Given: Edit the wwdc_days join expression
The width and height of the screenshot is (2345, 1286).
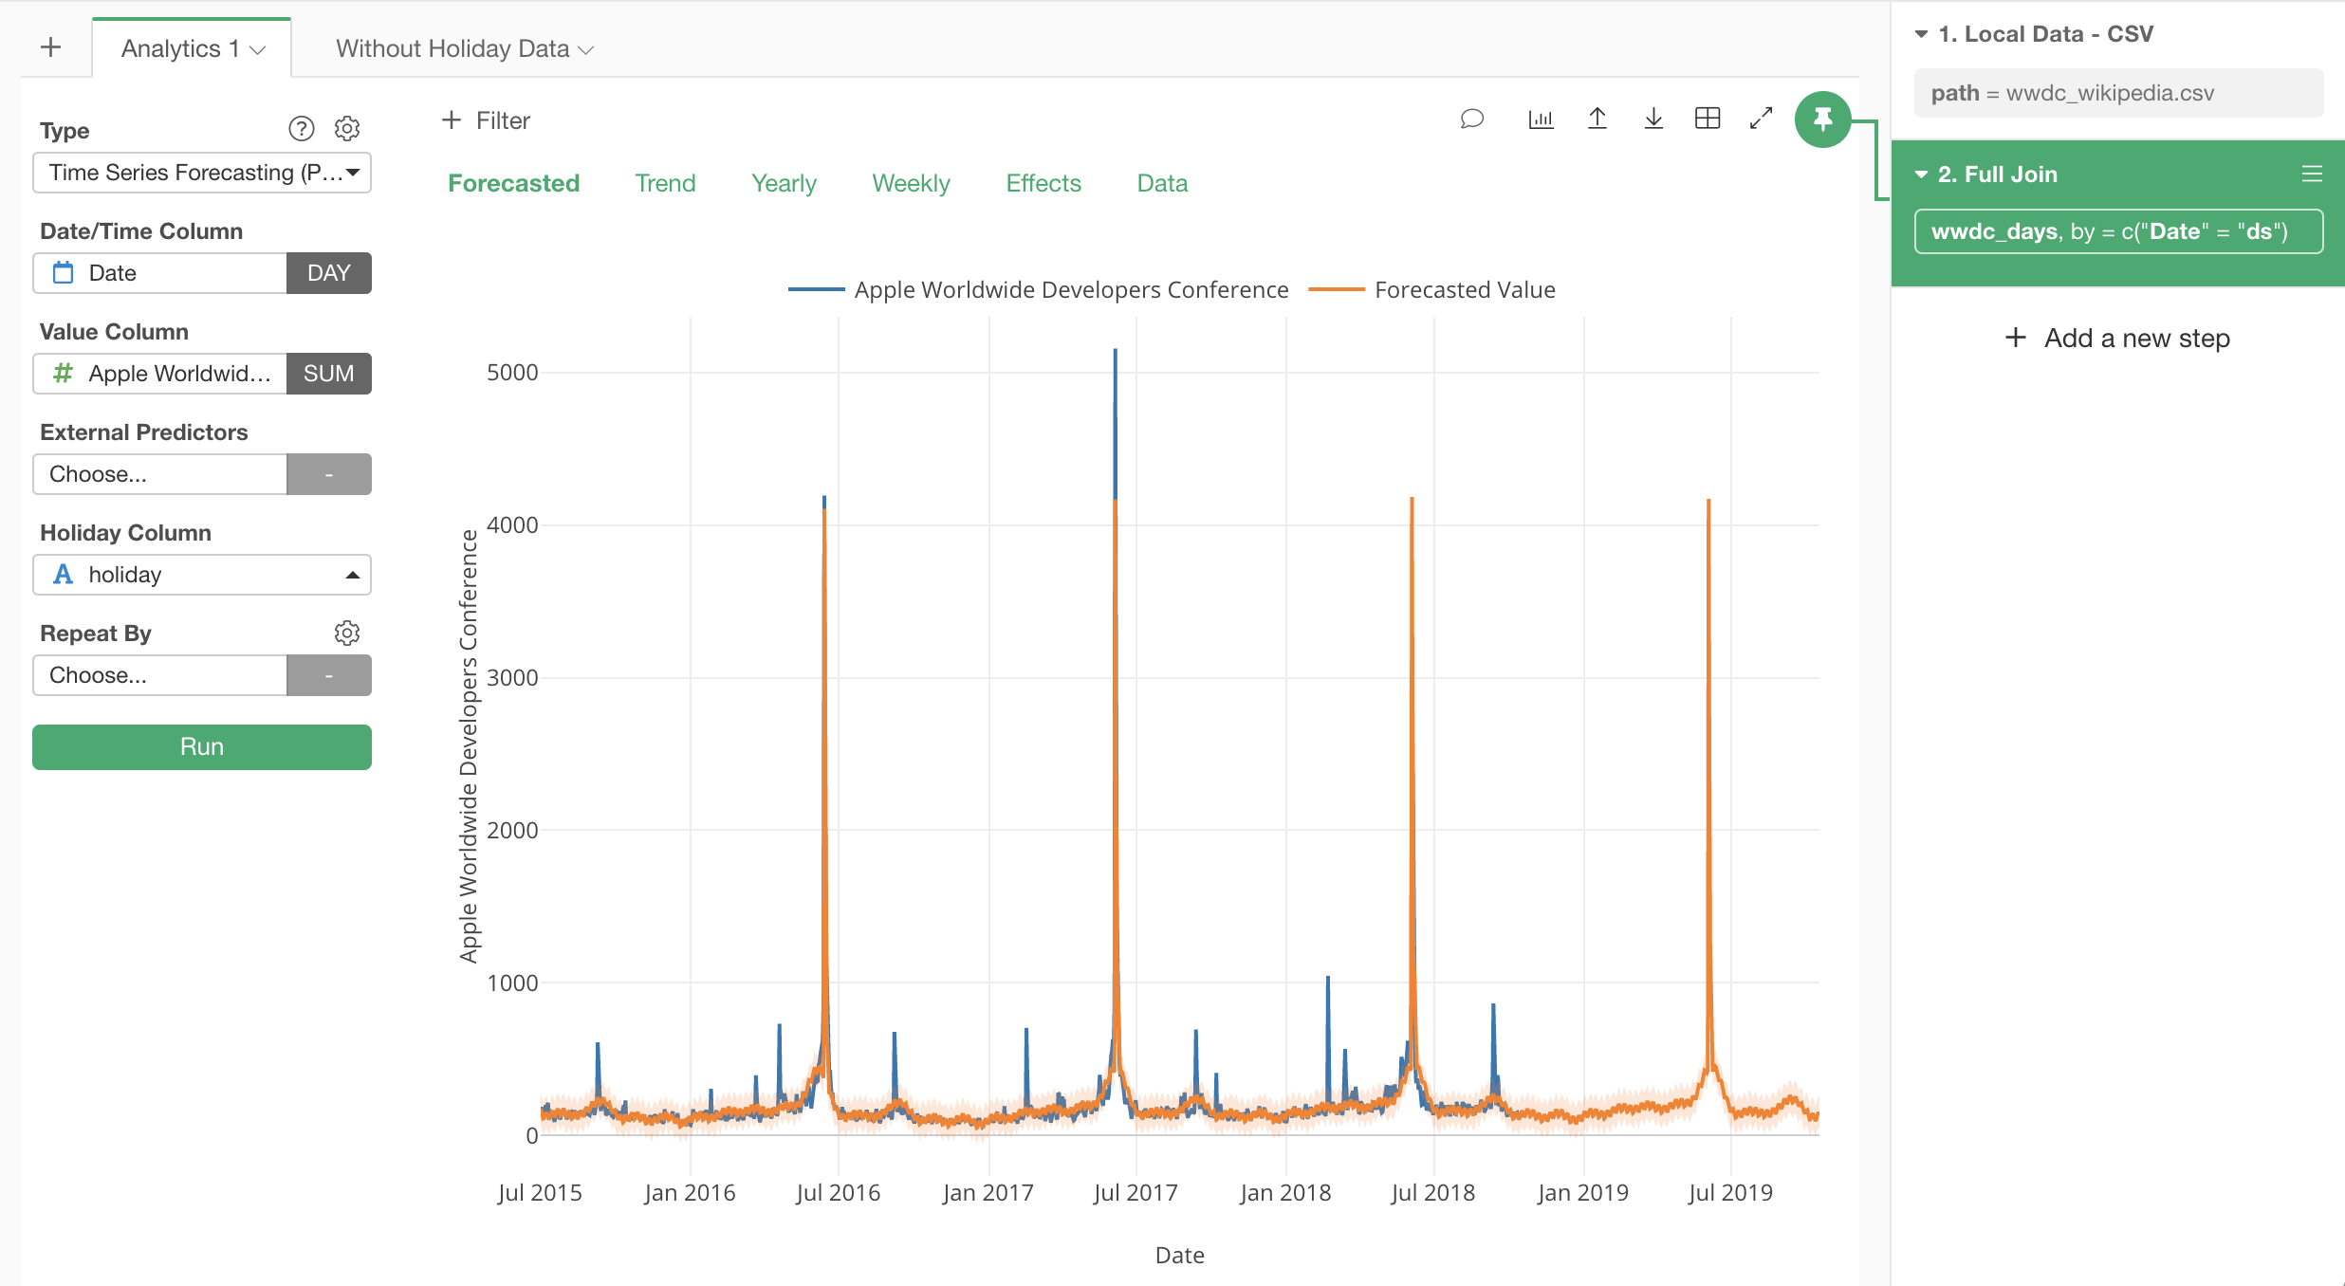Looking at the screenshot, I should point(2118,231).
